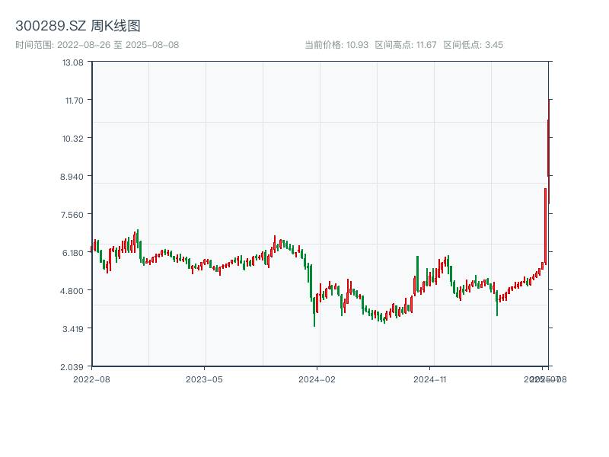Select the 2024-11 x-axis date label
The width and height of the screenshot is (609, 457).
[x=430, y=379]
